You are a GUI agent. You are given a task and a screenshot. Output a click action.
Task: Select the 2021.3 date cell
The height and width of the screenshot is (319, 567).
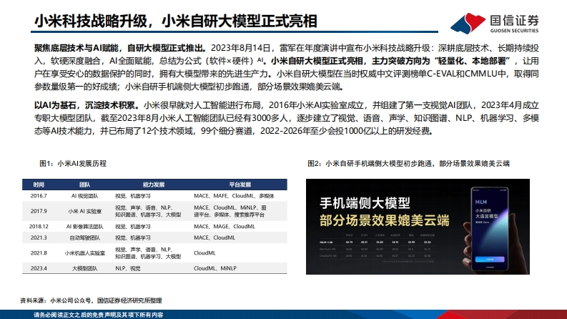(x=39, y=237)
